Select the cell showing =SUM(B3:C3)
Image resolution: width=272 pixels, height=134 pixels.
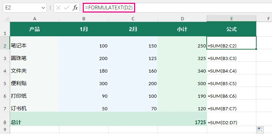coord(231,55)
